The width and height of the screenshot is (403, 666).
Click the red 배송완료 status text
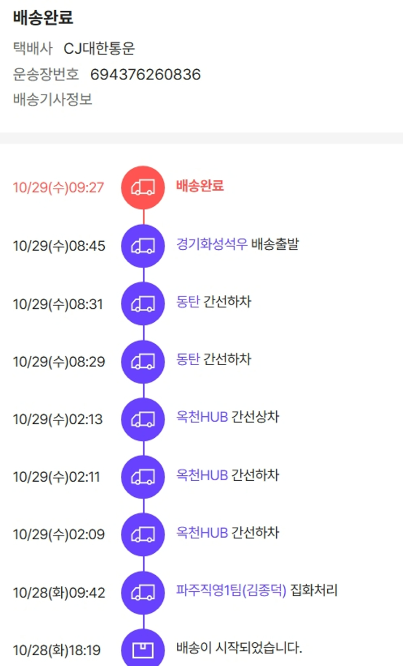[200, 186]
